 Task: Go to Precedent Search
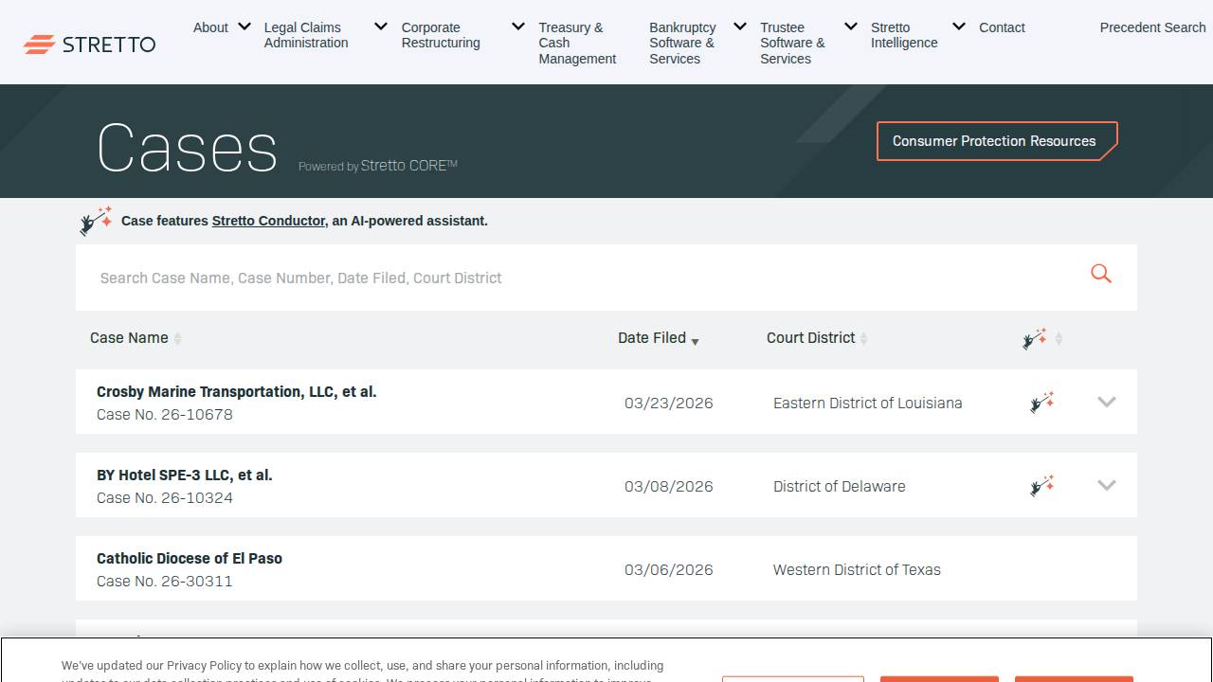[x=1152, y=27]
